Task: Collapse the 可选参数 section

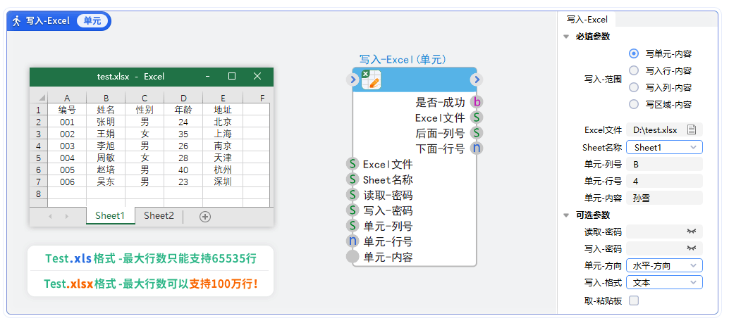Action: (x=566, y=215)
